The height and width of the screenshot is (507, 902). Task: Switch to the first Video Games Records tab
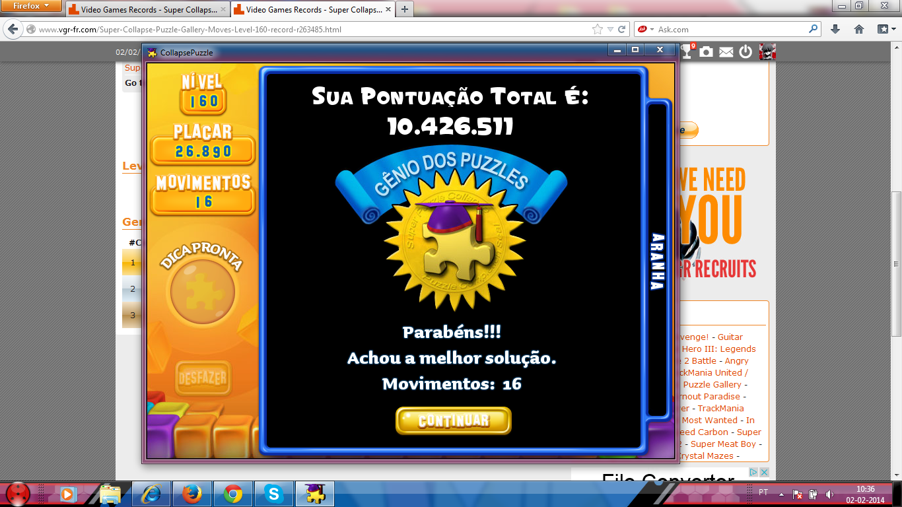coord(147,10)
